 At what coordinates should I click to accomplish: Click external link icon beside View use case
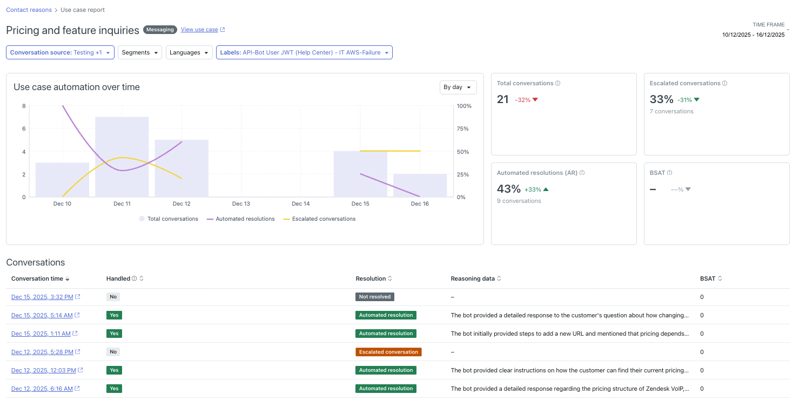coord(223,30)
